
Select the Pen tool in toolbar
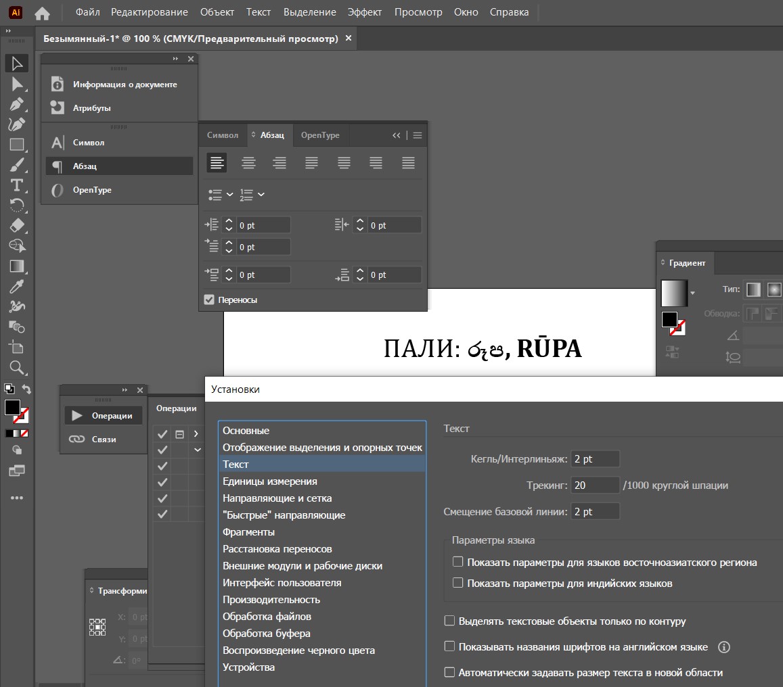pyautogui.click(x=16, y=104)
